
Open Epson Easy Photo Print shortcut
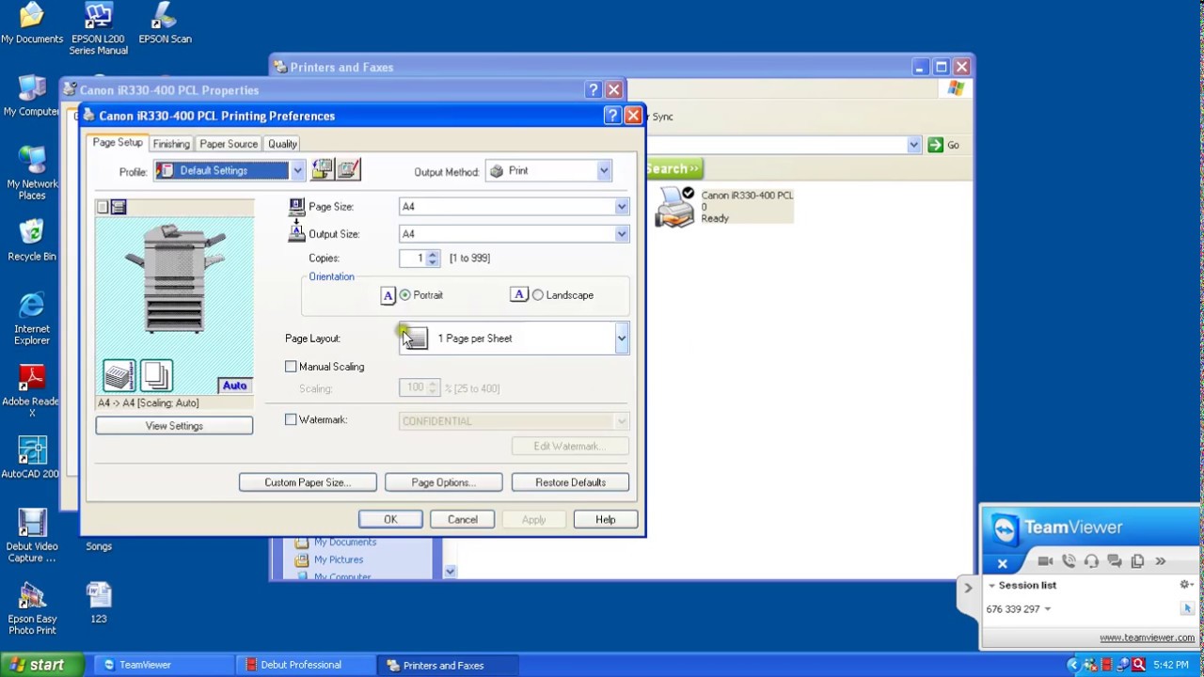(32, 608)
